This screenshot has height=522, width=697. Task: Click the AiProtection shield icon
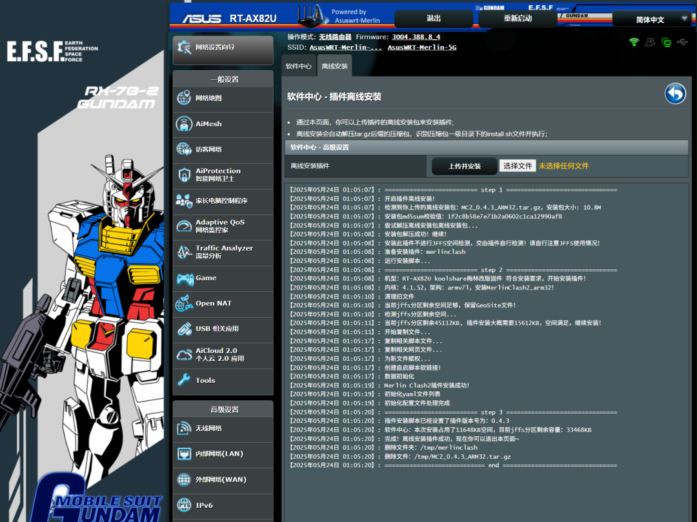(x=184, y=175)
